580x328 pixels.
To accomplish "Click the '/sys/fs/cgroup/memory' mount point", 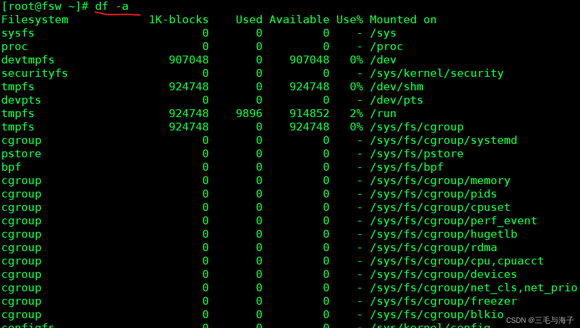I will tap(440, 181).
